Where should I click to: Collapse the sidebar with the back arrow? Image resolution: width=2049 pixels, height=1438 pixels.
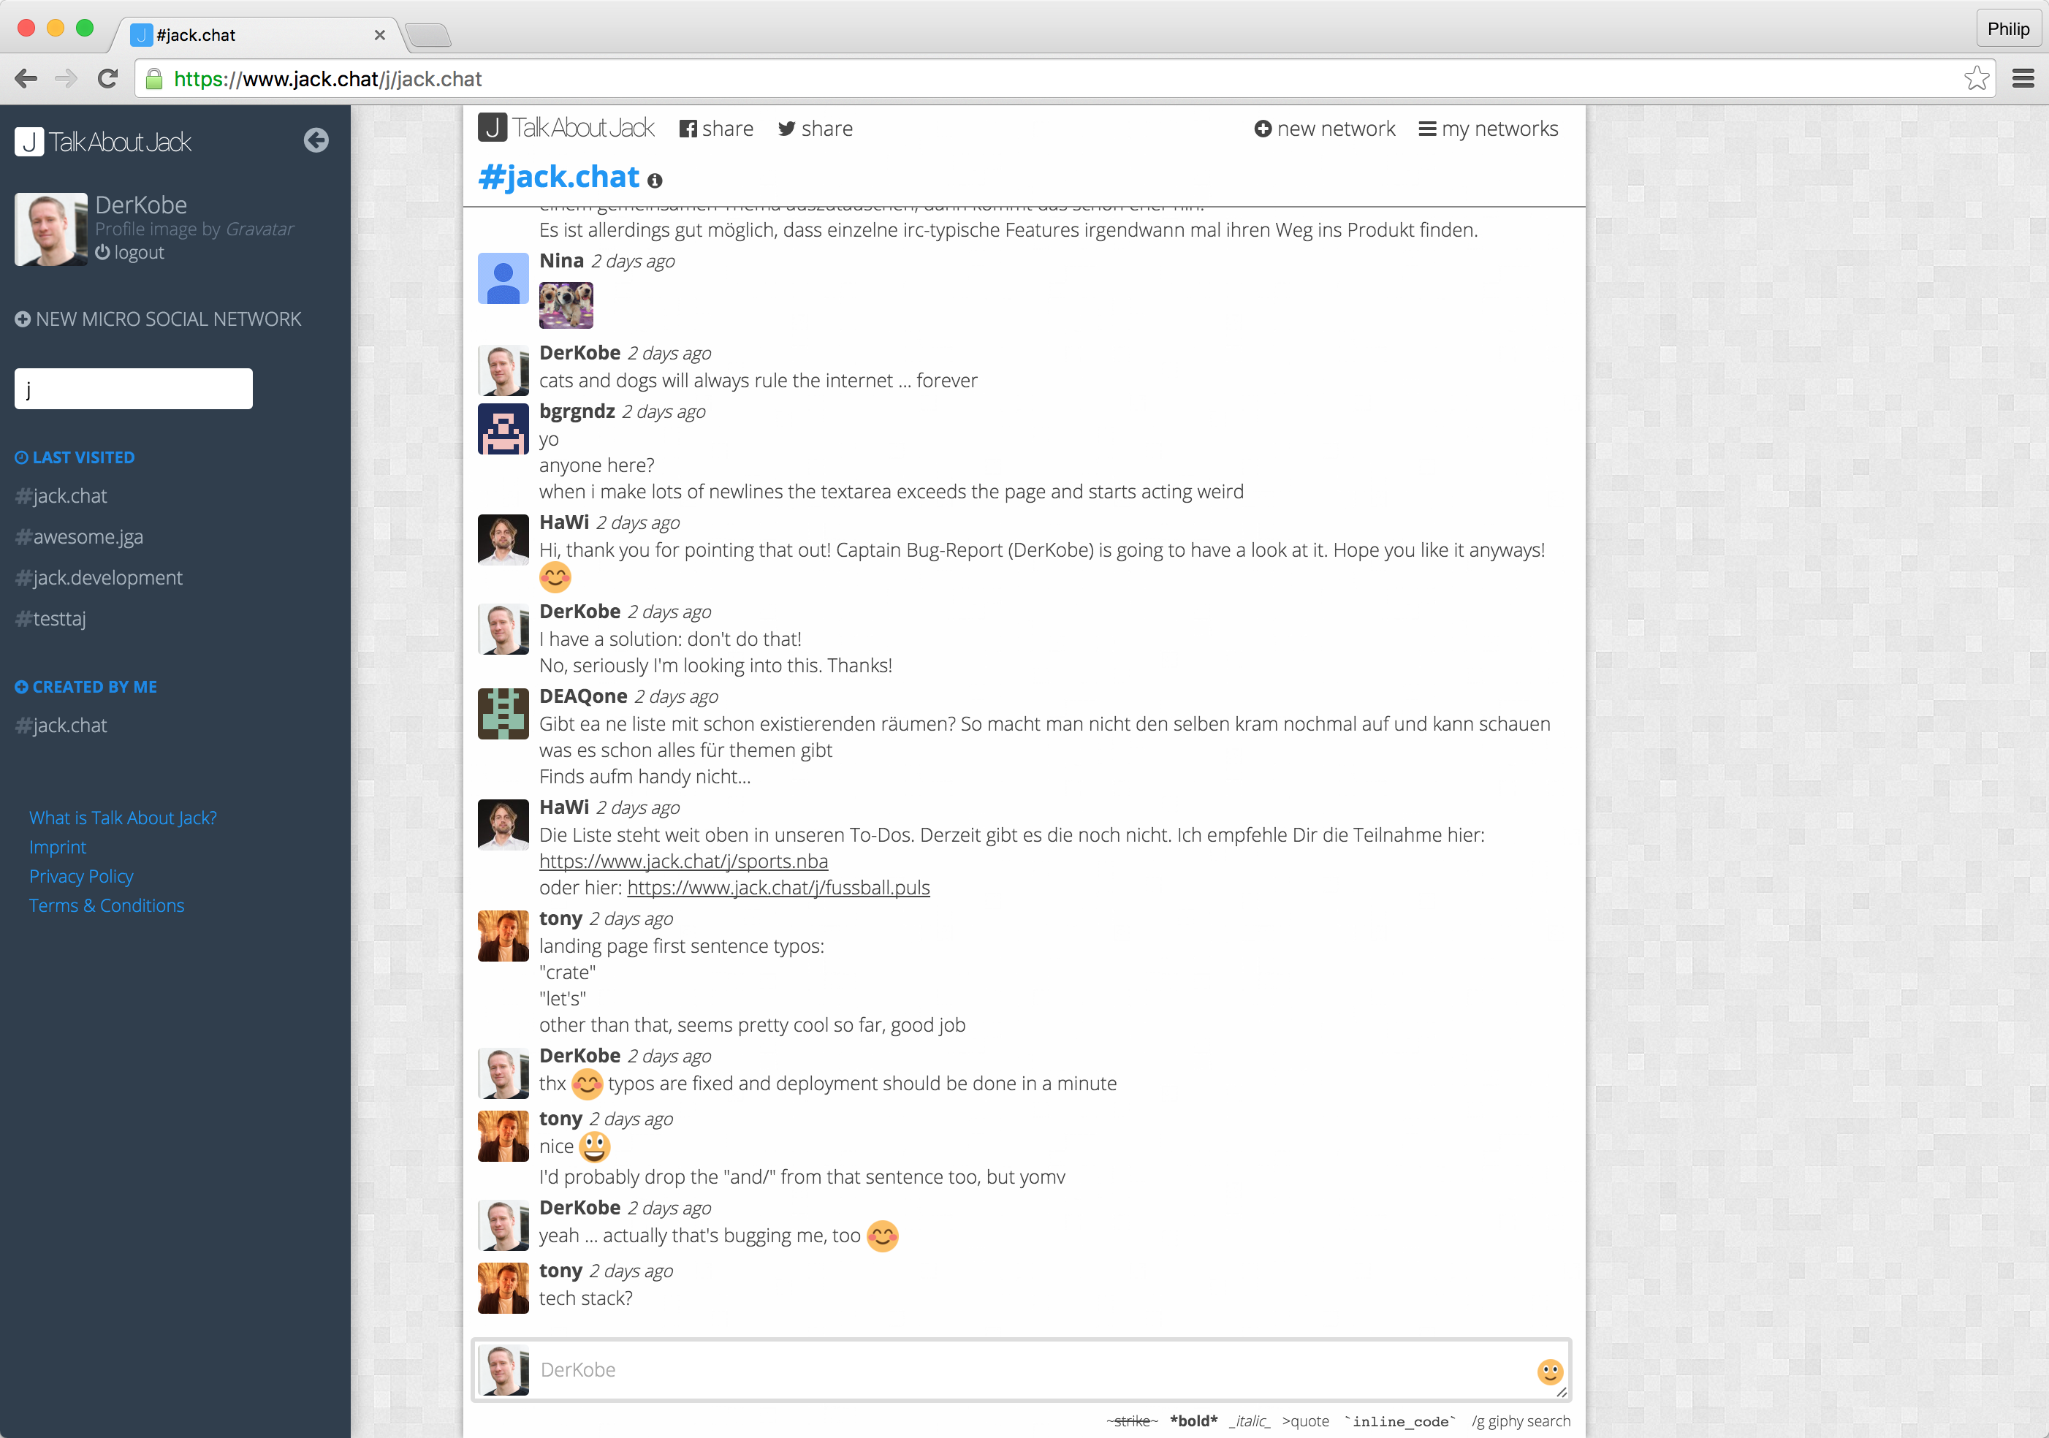click(x=316, y=140)
